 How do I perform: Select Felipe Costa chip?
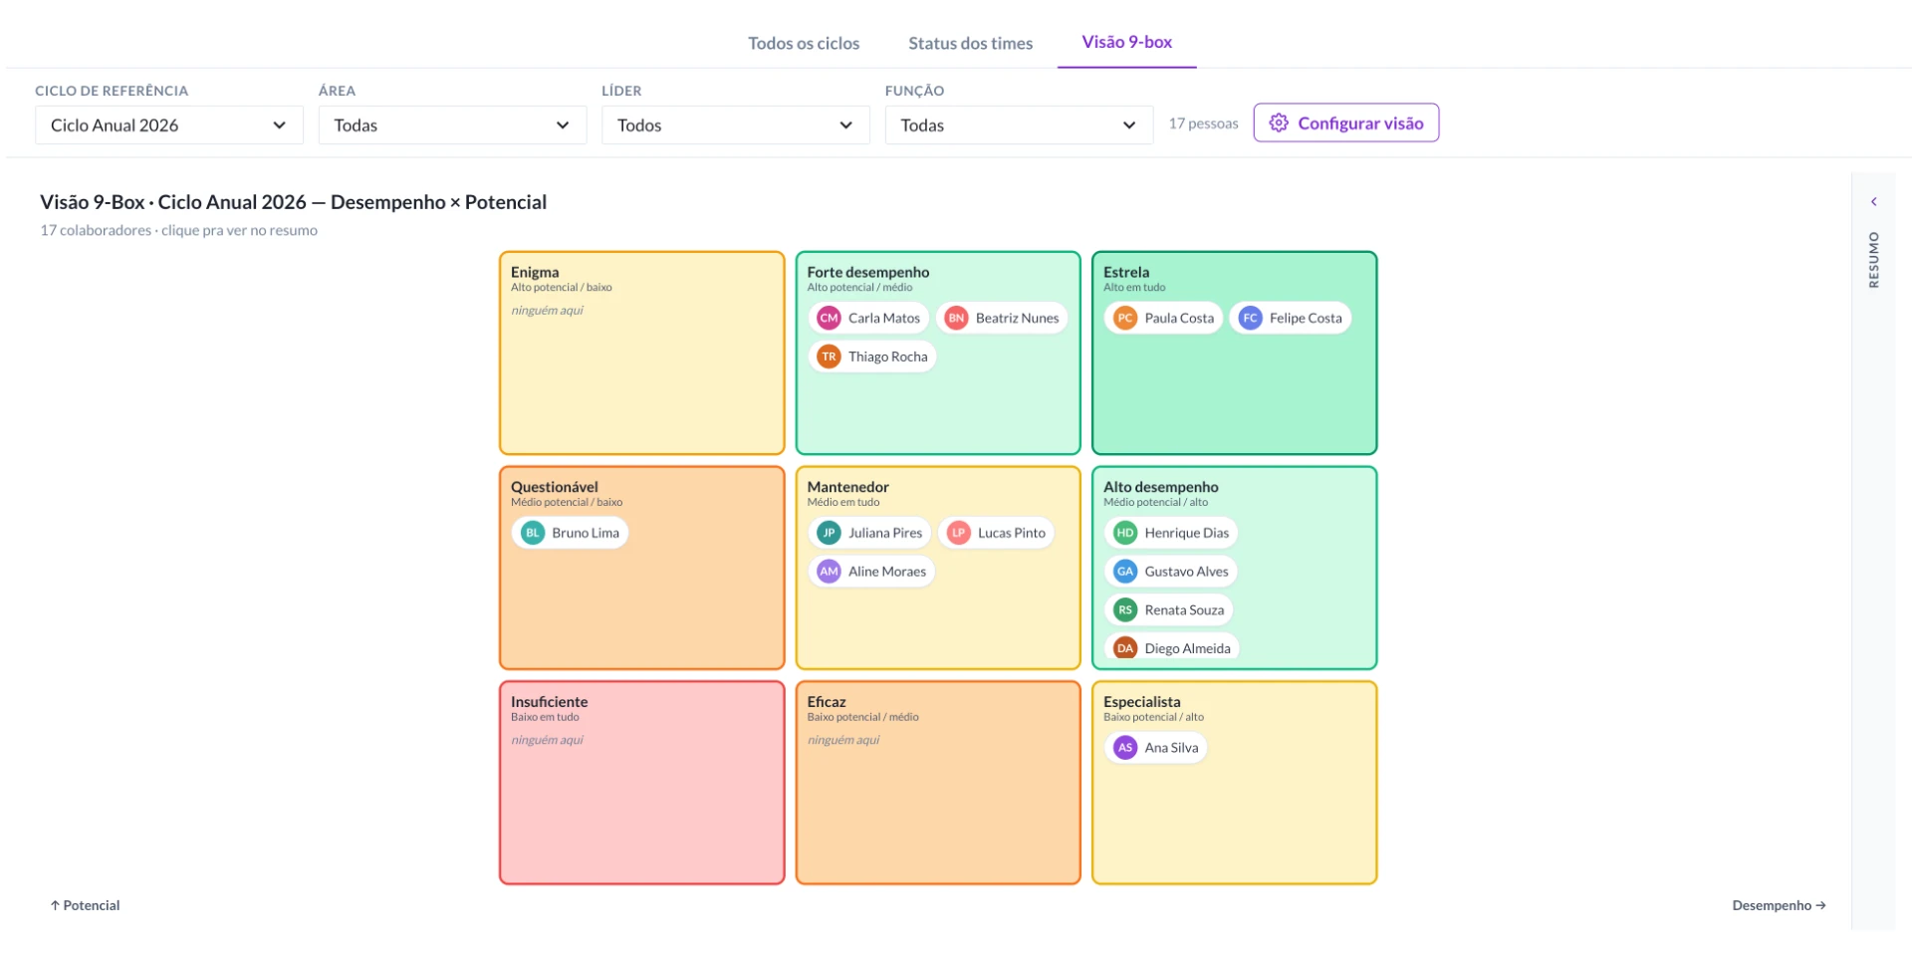pos(1291,318)
